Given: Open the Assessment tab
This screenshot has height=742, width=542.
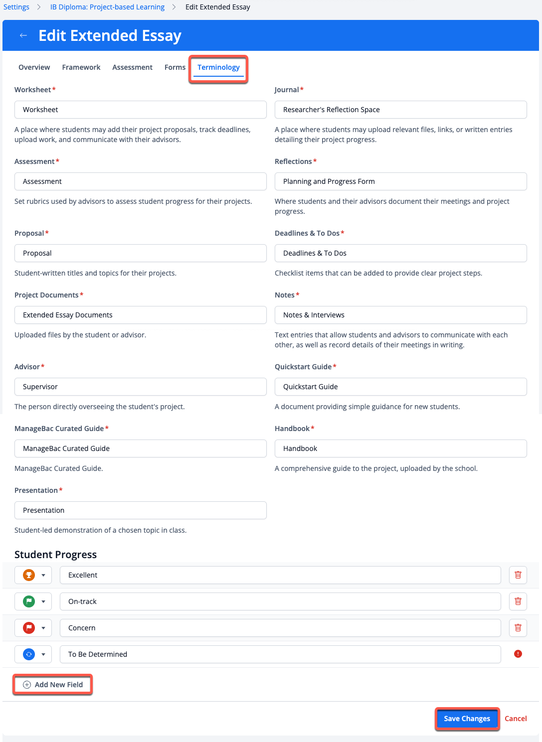Looking at the screenshot, I should click(132, 67).
